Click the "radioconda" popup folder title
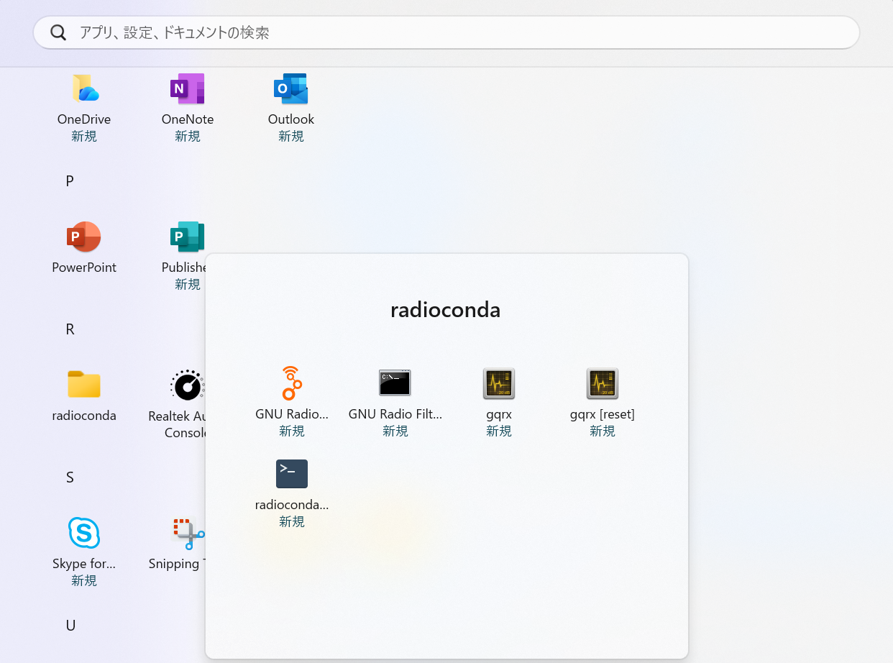This screenshot has width=893, height=663. 445,310
